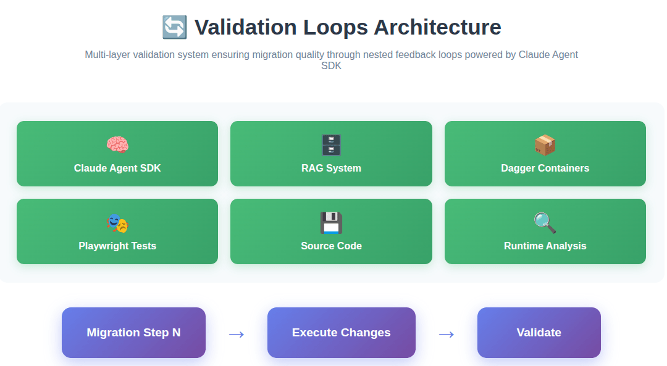Click the Migration Step N box
The width and height of the screenshot is (667, 366).
point(133,333)
